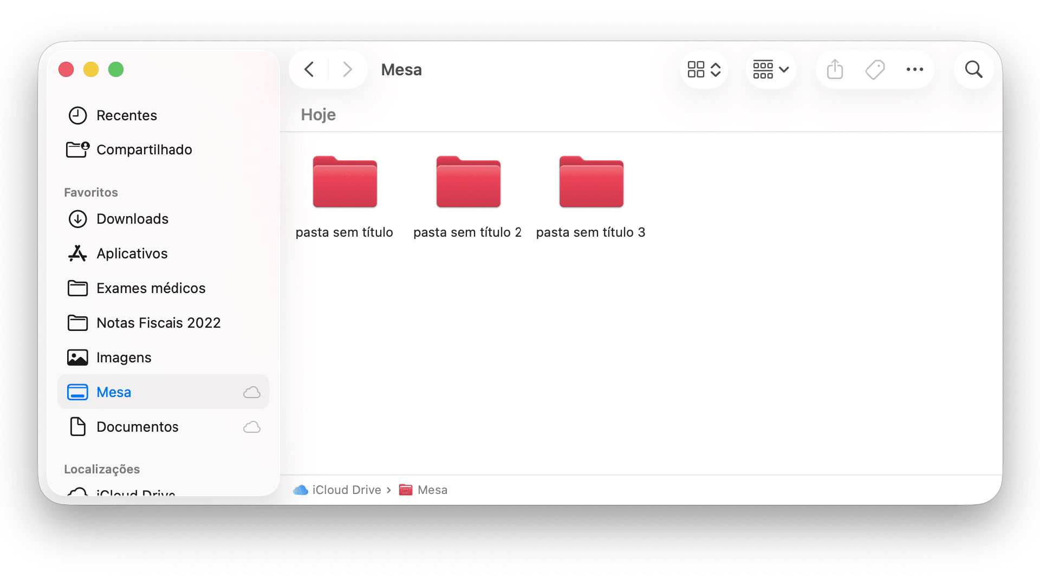This screenshot has width=1040, height=585.
Task: Open the Aplicativos sidebar item
Action: [132, 253]
